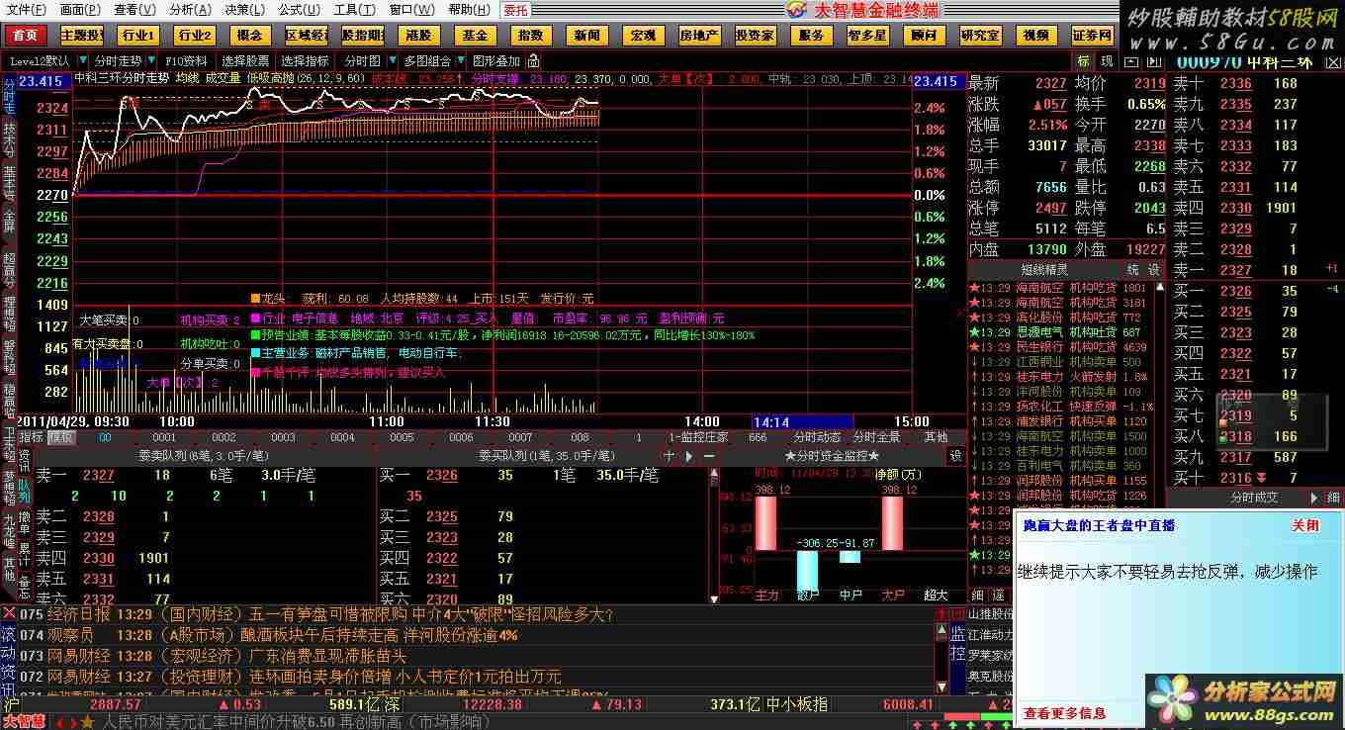This screenshot has width=1345, height=730.
Task: Select indicator template 0001
Action: 164,437
